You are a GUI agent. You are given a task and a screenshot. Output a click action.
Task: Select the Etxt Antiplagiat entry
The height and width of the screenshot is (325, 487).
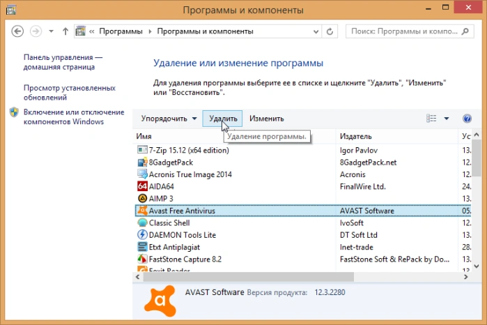click(303, 247)
